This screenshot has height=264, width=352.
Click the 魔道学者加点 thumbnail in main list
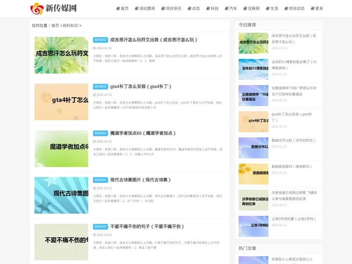point(61,149)
